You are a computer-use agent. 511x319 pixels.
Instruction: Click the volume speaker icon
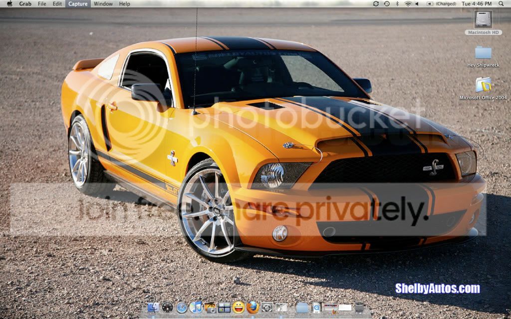[417, 4]
